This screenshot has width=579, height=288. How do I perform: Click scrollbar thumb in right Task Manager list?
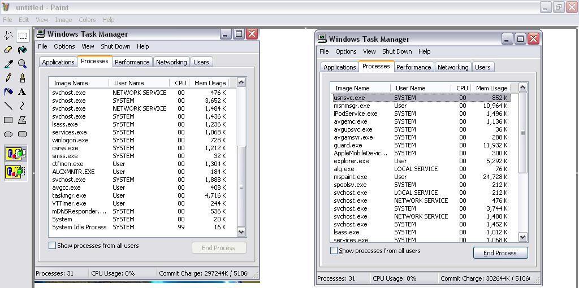[x=523, y=133]
